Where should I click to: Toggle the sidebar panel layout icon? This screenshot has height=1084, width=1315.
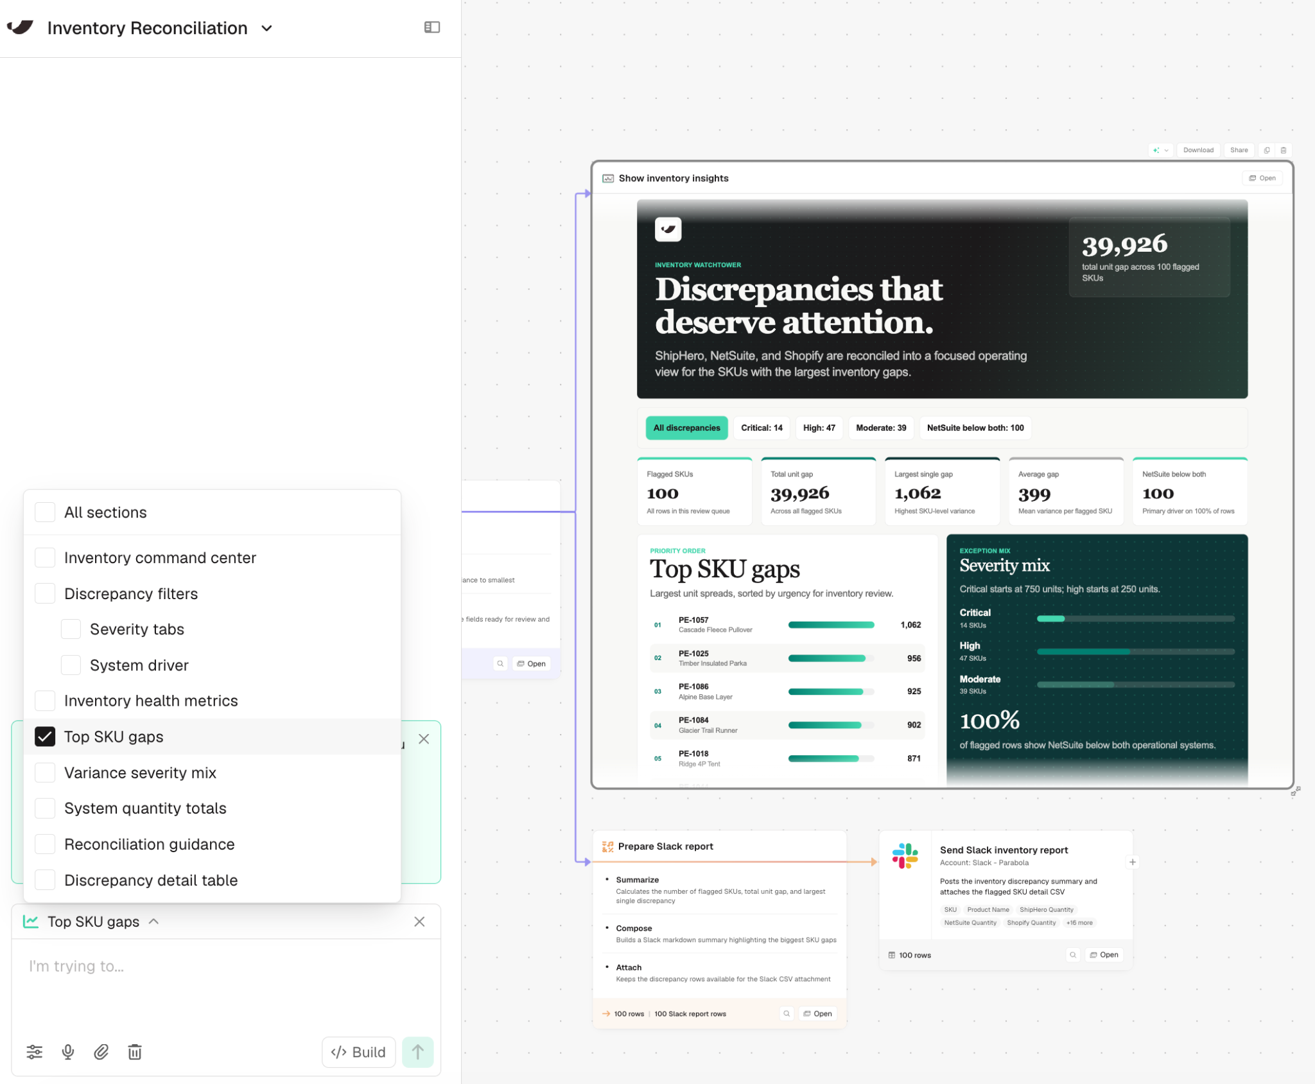coord(432,27)
